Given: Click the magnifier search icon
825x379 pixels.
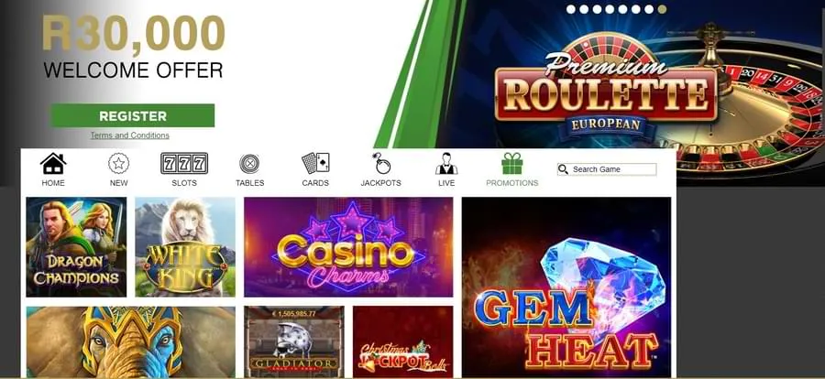Looking at the screenshot, I should click(x=563, y=169).
